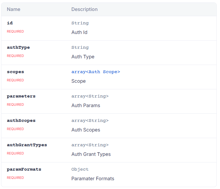Viewport: 220px width, 189px height.
Task: Click the Auth Id description text
Action: 79,32
